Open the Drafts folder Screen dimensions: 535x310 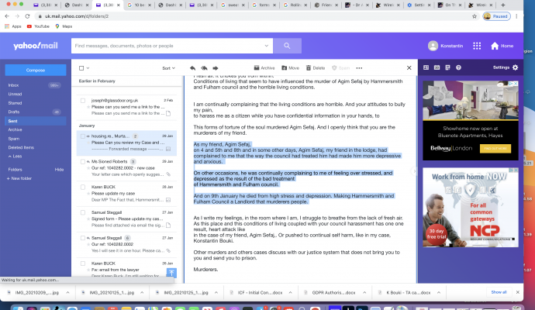(x=15, y=112)
